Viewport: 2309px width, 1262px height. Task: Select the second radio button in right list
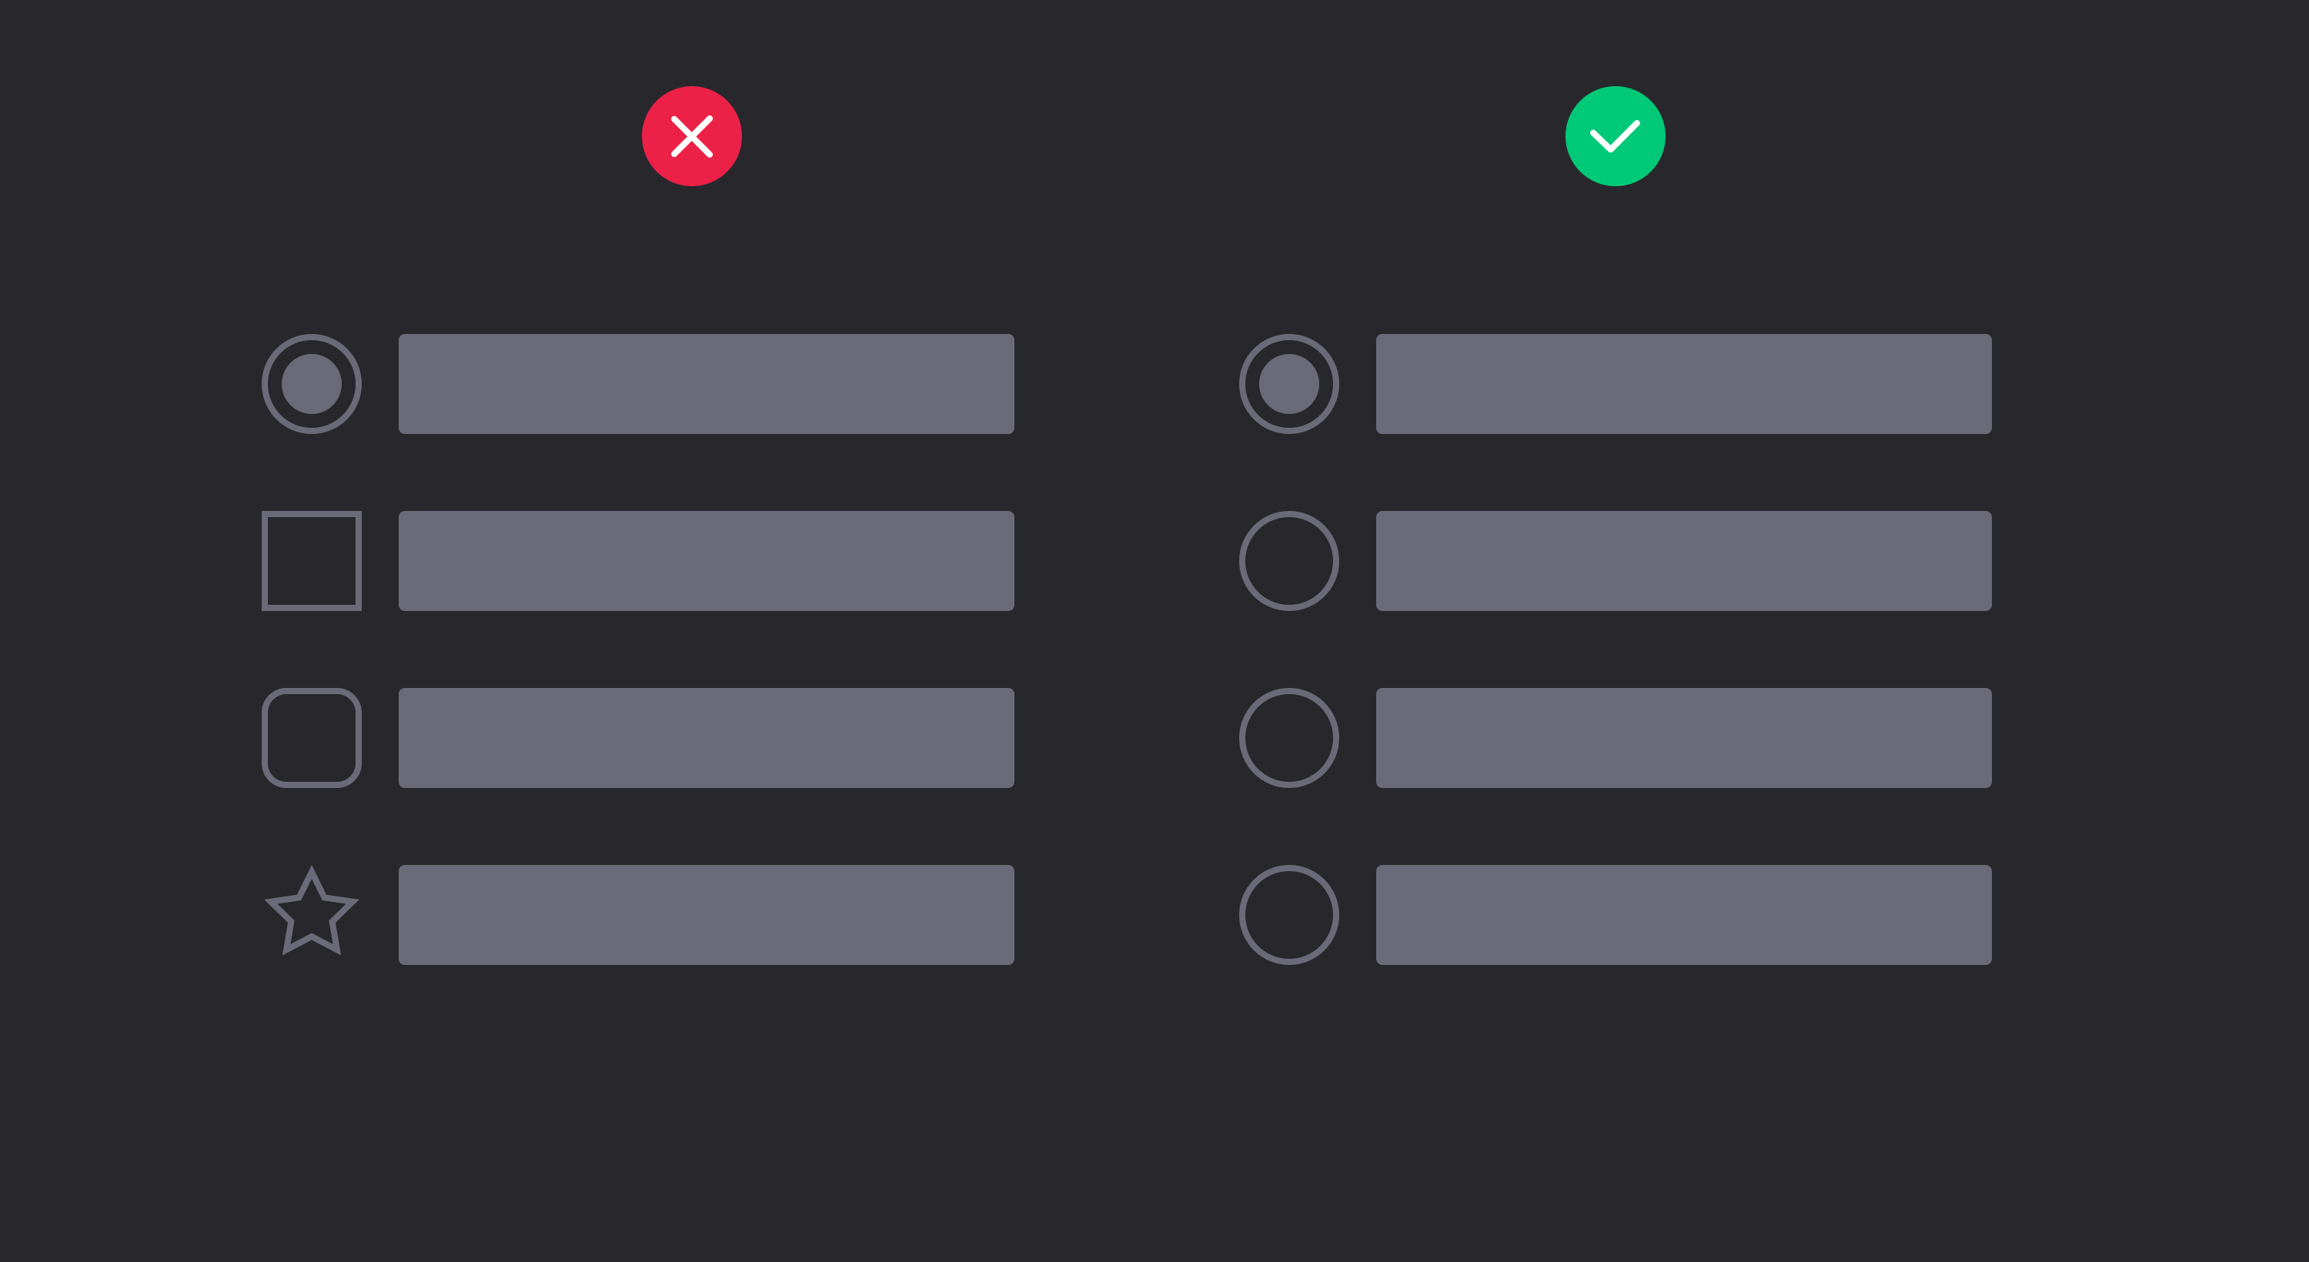click(1288, 560)
